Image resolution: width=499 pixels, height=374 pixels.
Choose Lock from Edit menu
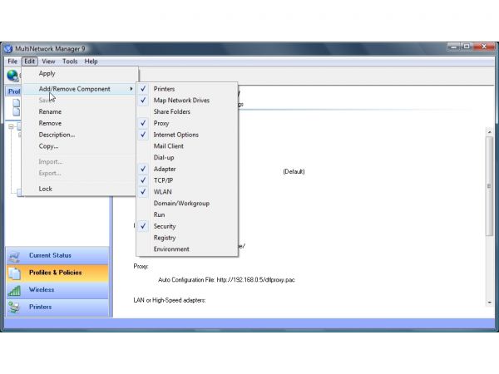pos(80,189)
